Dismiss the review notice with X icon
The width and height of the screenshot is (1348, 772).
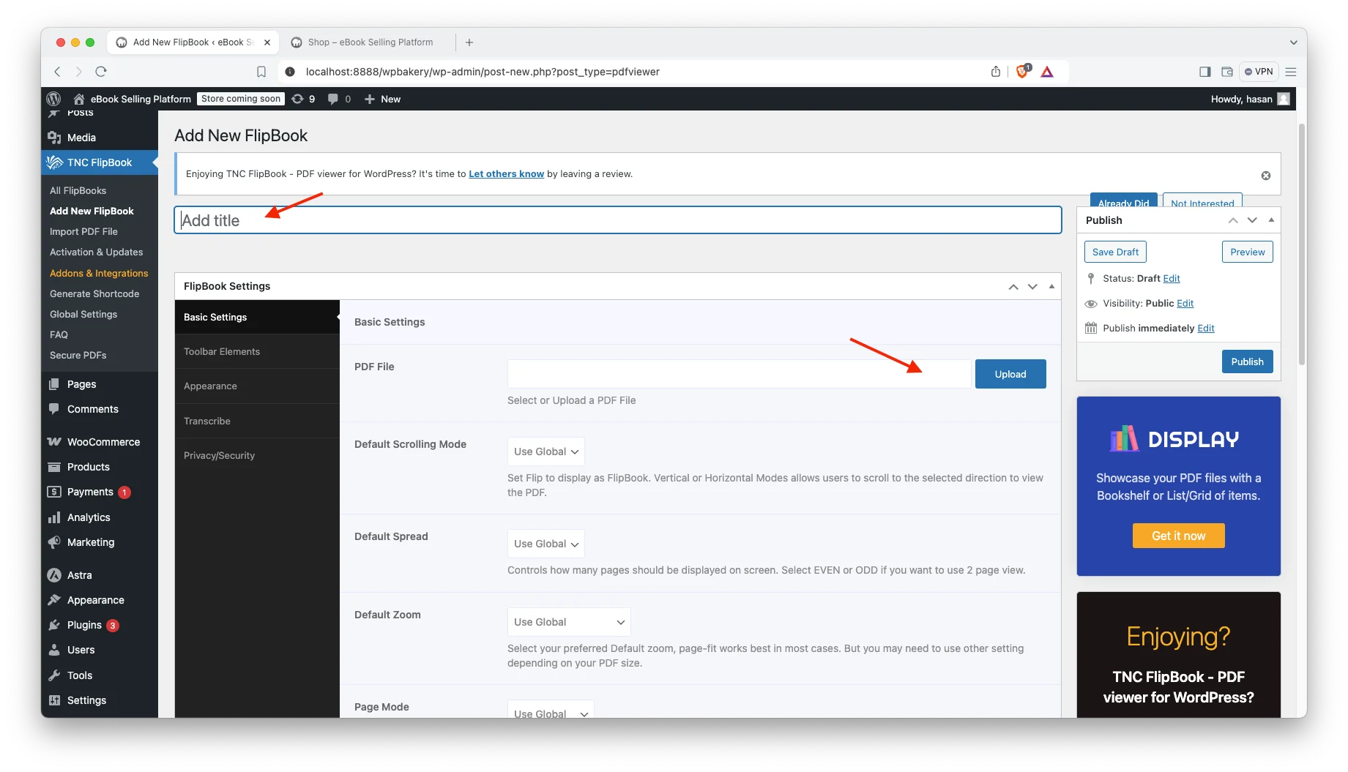click(1265, 176)
